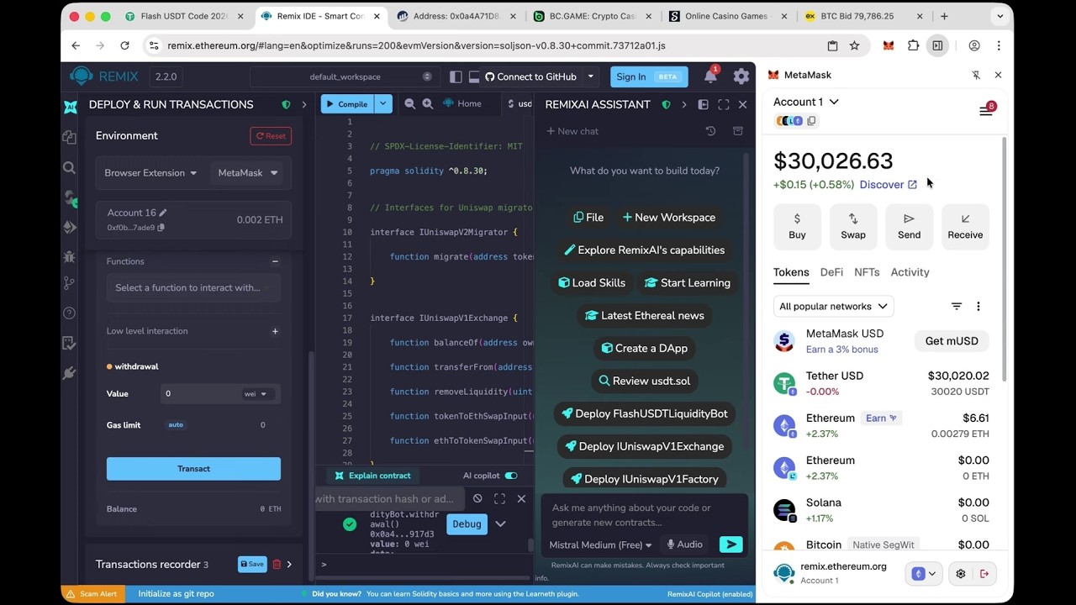Open the MetaMask provider dropdown

[x=248, y=173]
